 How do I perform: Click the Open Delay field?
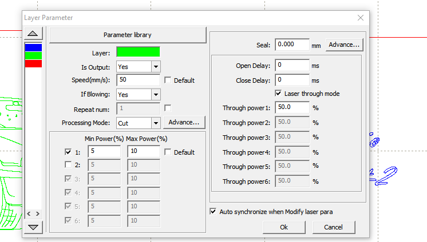(292, 65)
